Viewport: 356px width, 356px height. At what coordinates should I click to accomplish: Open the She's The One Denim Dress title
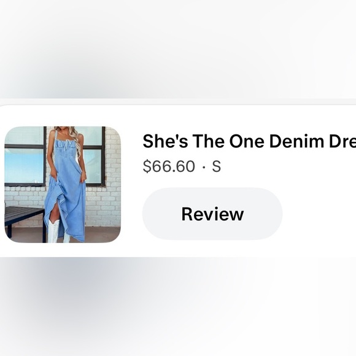point(249,141)
